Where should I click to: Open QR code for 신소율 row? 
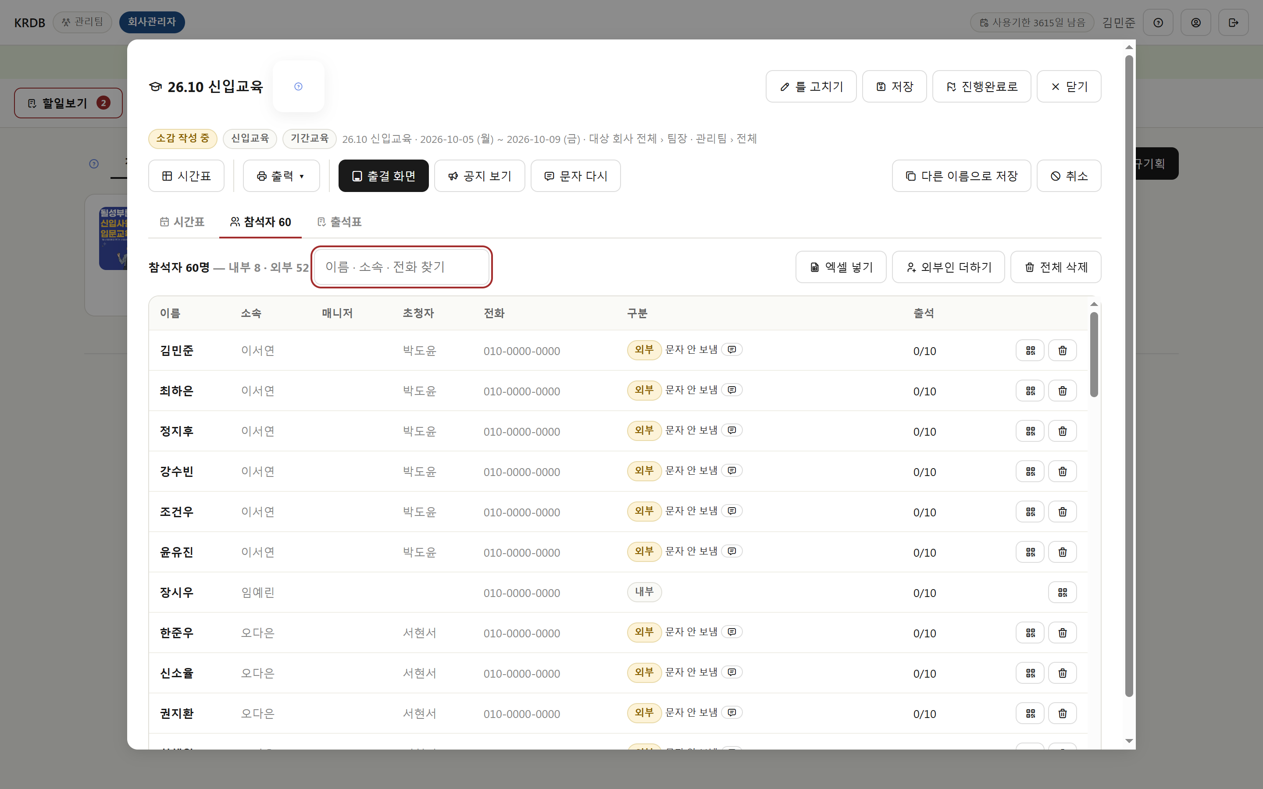click(x=1030, y=673)
